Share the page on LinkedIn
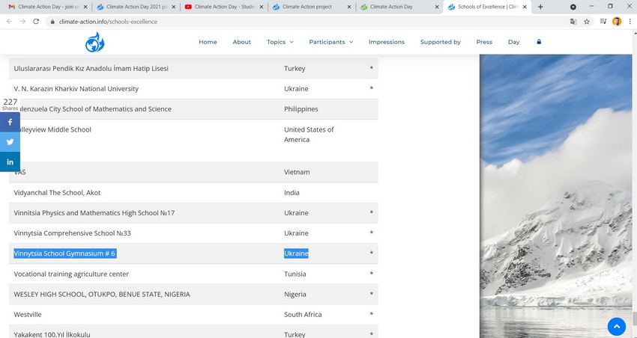The image size is (637, 338). tap(10, 162)
